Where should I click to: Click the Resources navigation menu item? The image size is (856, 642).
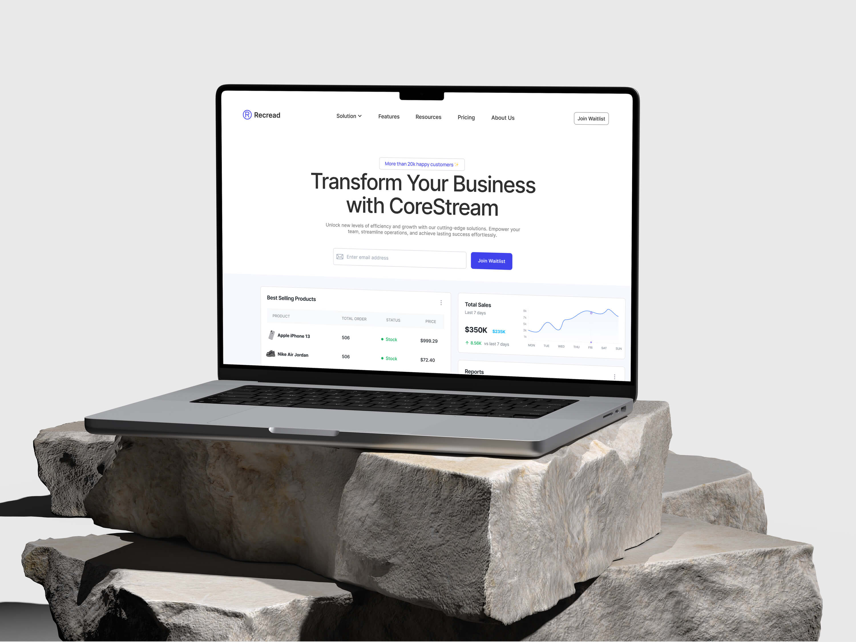click(428, 117)
